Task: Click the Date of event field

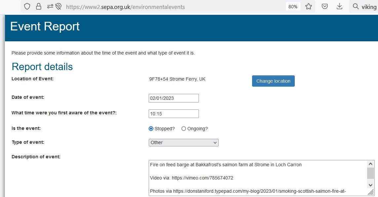Action: (x=174, y=98)
